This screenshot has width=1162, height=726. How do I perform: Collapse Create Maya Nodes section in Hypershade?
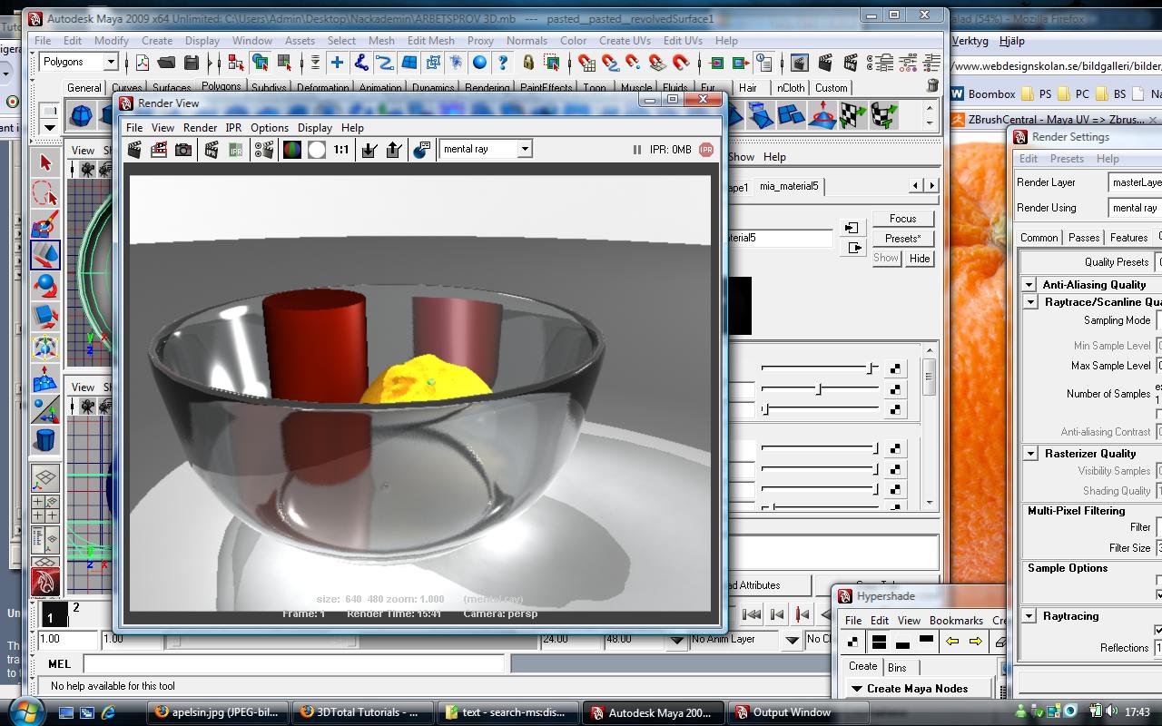pos(856,689)
